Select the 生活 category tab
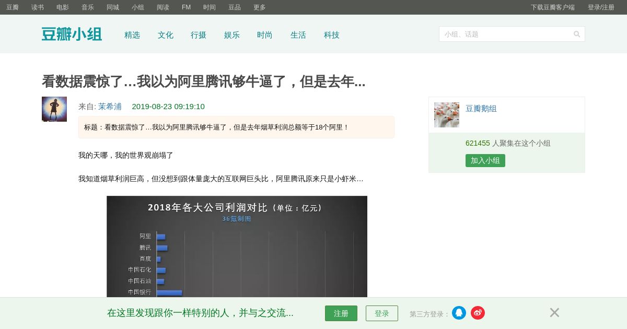Viewport: 627px width, 329px height. pos(298,35)
